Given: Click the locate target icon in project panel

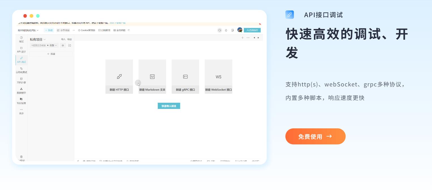Looking at the screenshot, I should [x=63, y=45].
